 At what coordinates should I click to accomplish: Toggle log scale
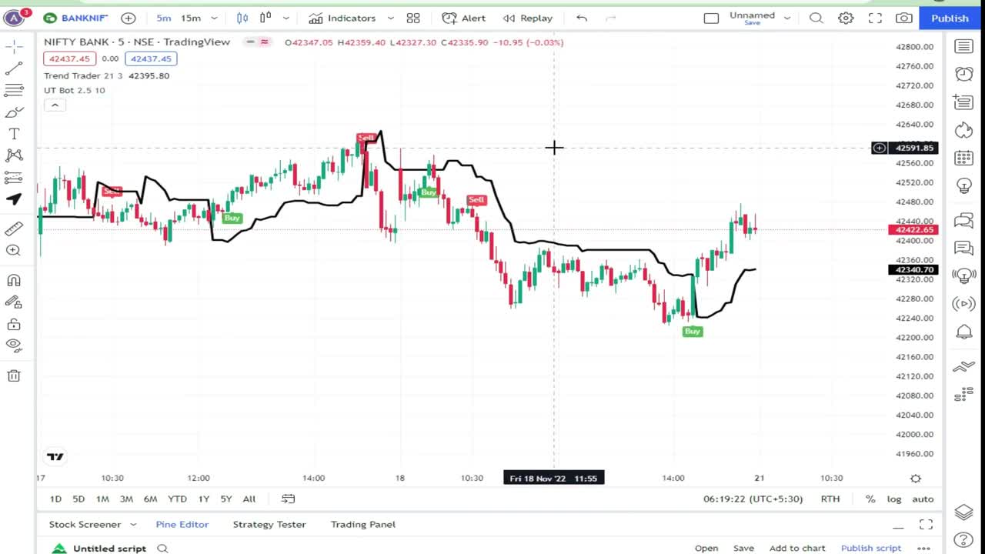click(x=894, y=499)
